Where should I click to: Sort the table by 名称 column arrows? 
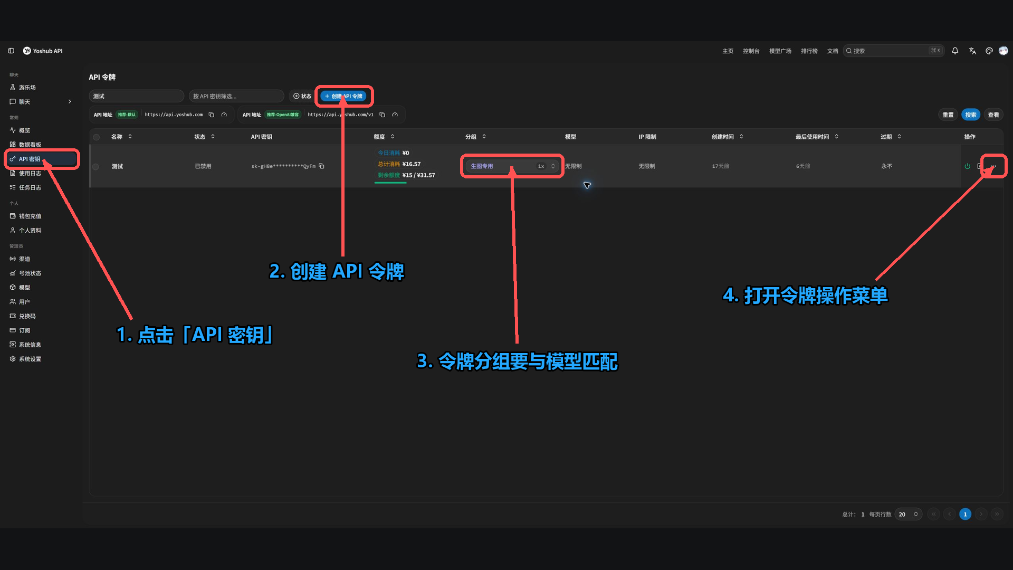pyautogui.click(x=130, y=137)
